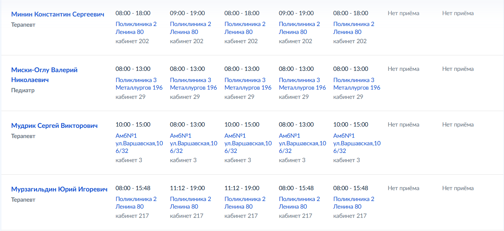
Task: Click Минин's first-day Поликлиника 2 Ленина 80 link
Action: click(136, 28)
